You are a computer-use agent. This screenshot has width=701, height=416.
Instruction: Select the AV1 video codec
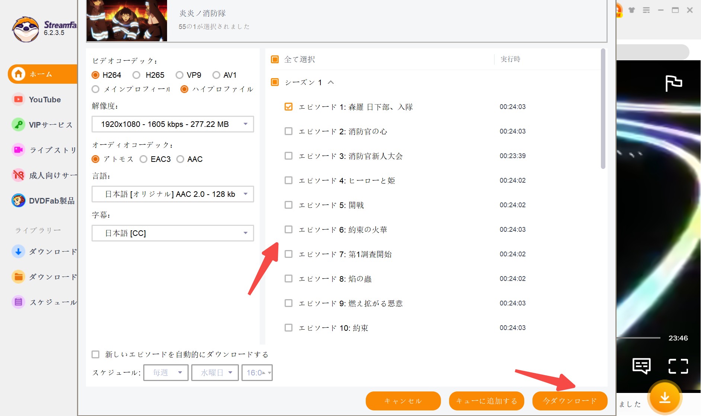[x=216, y=75]
